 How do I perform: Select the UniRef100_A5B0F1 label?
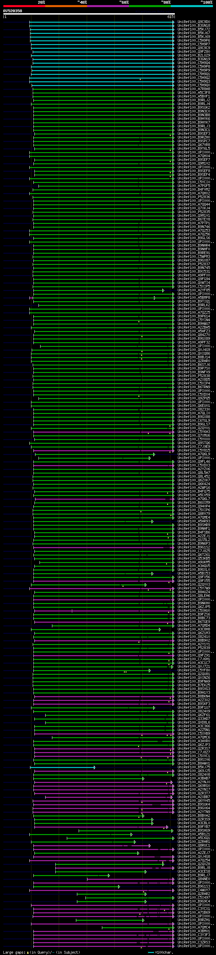point(194,97)
